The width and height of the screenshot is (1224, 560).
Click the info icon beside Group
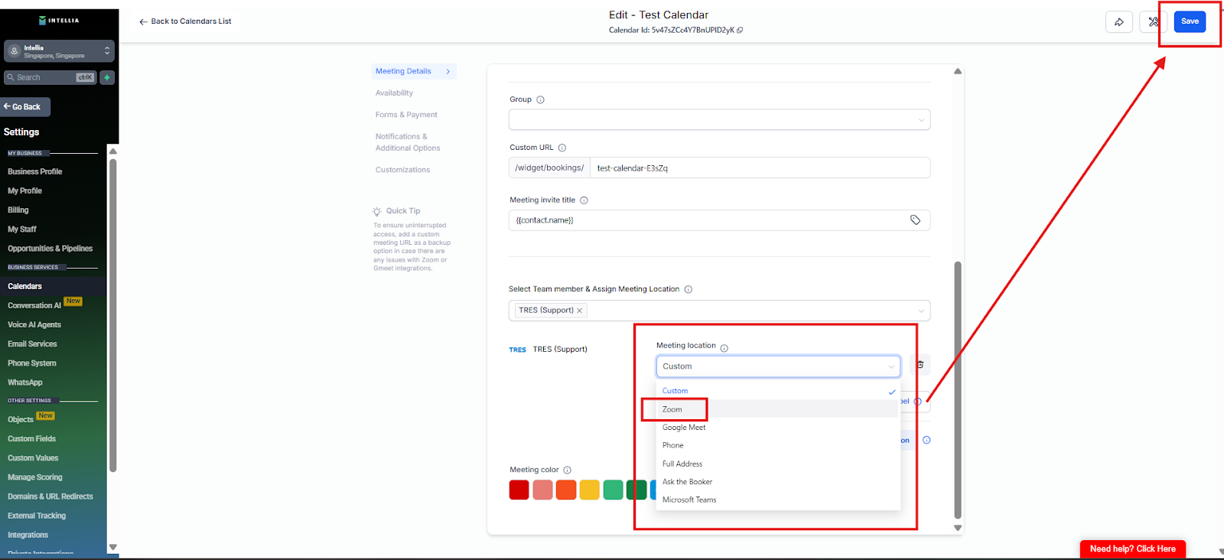click(x=540, y=100)
